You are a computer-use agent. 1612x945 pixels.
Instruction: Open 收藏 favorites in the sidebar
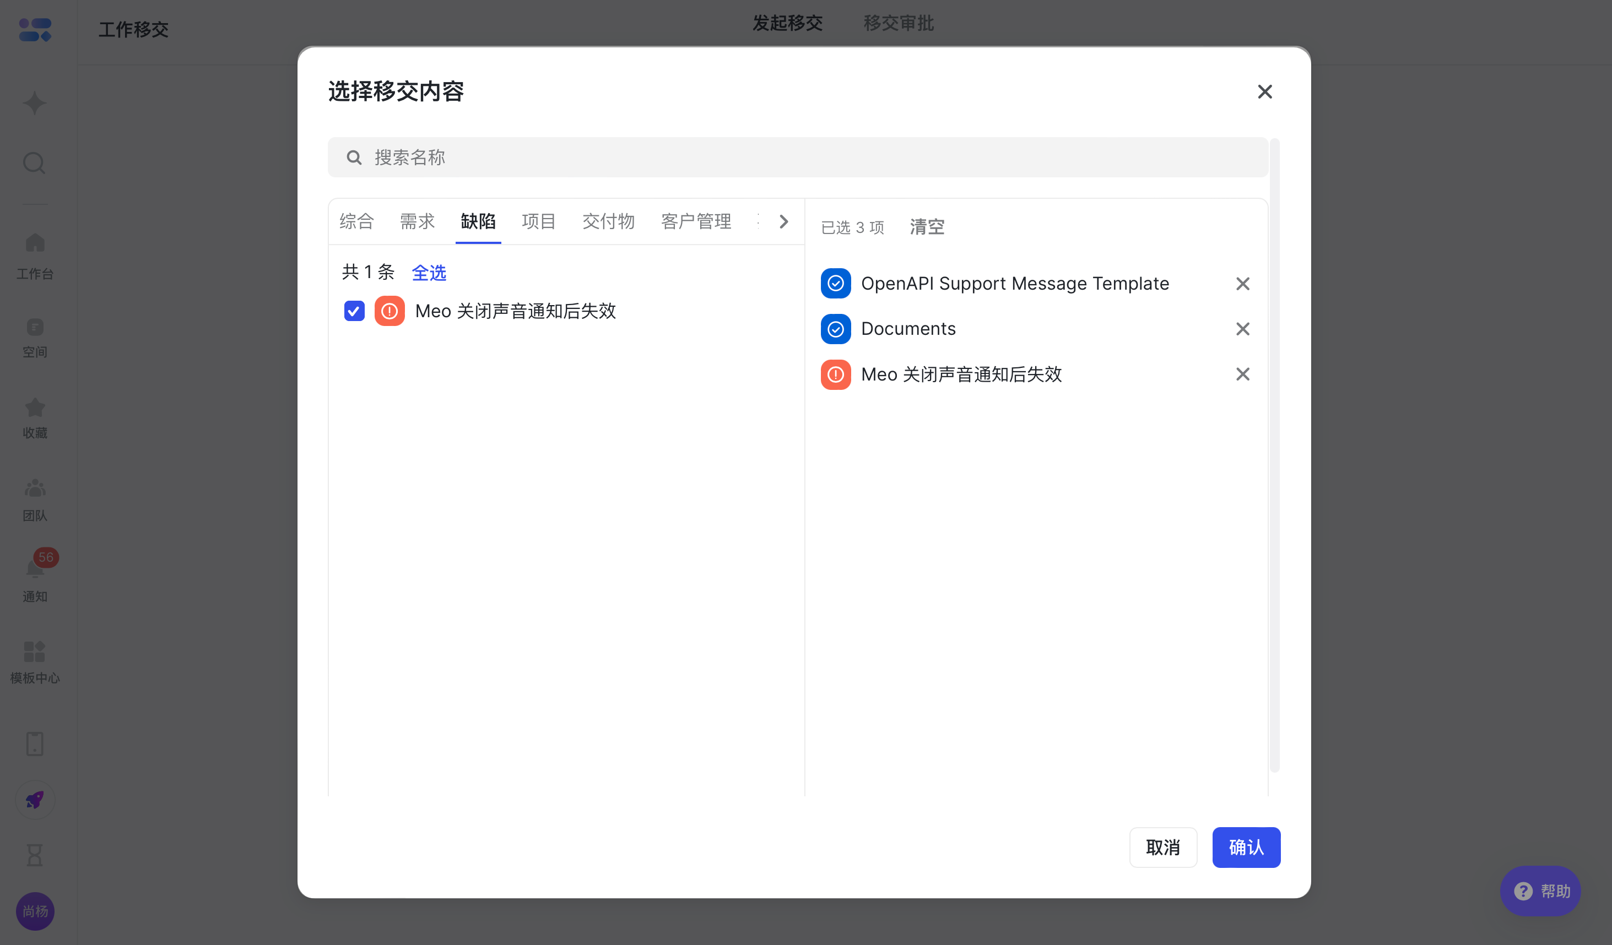(x=35, y=418)
